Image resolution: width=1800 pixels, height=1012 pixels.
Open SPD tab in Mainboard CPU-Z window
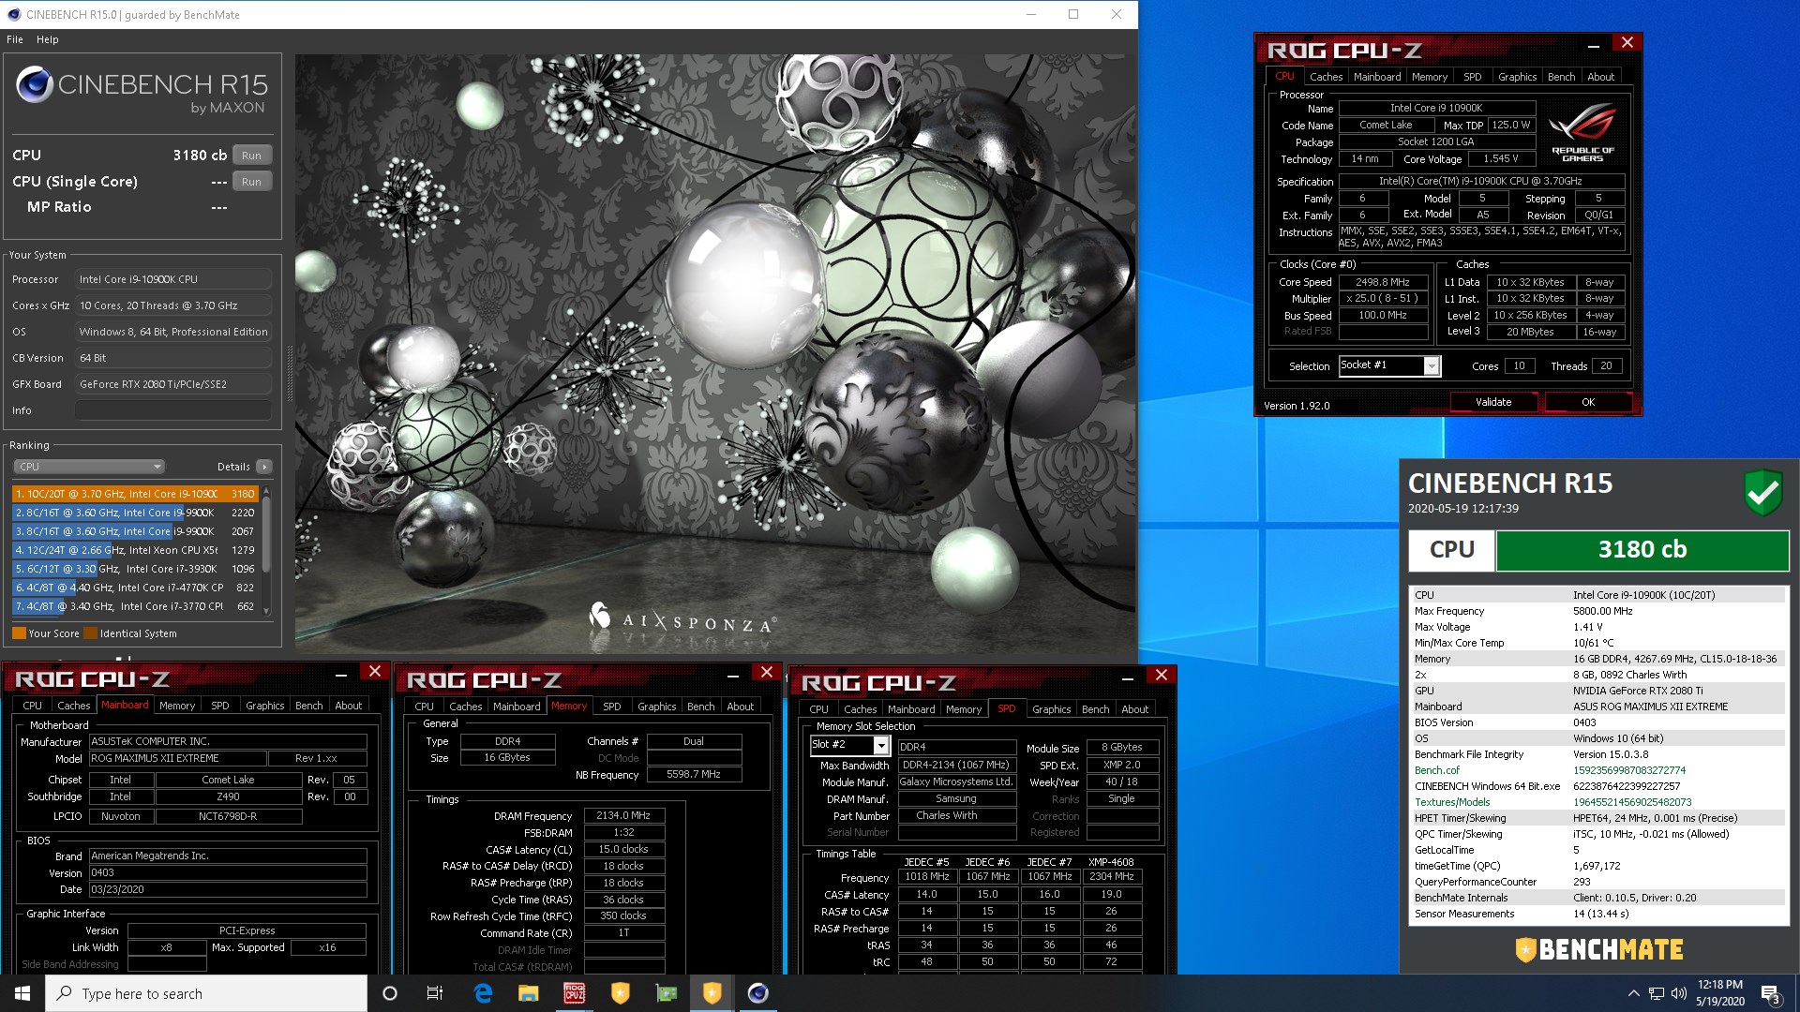(220, 706)
